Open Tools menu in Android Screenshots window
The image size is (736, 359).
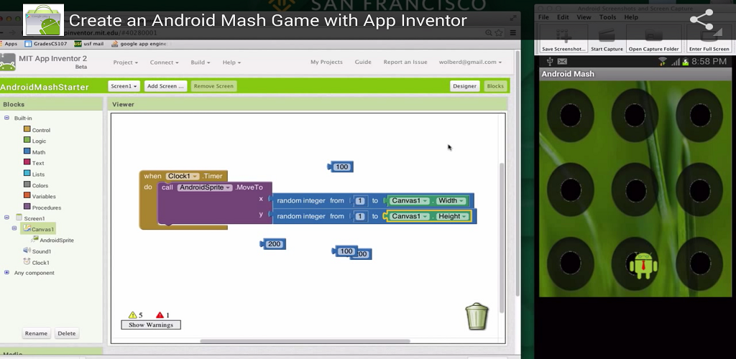[607, 17]
